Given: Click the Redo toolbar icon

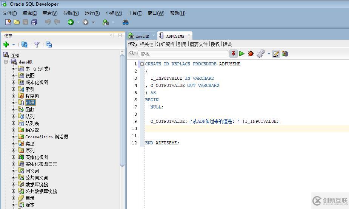Looking at the screenshot, I should click(57, 22).
